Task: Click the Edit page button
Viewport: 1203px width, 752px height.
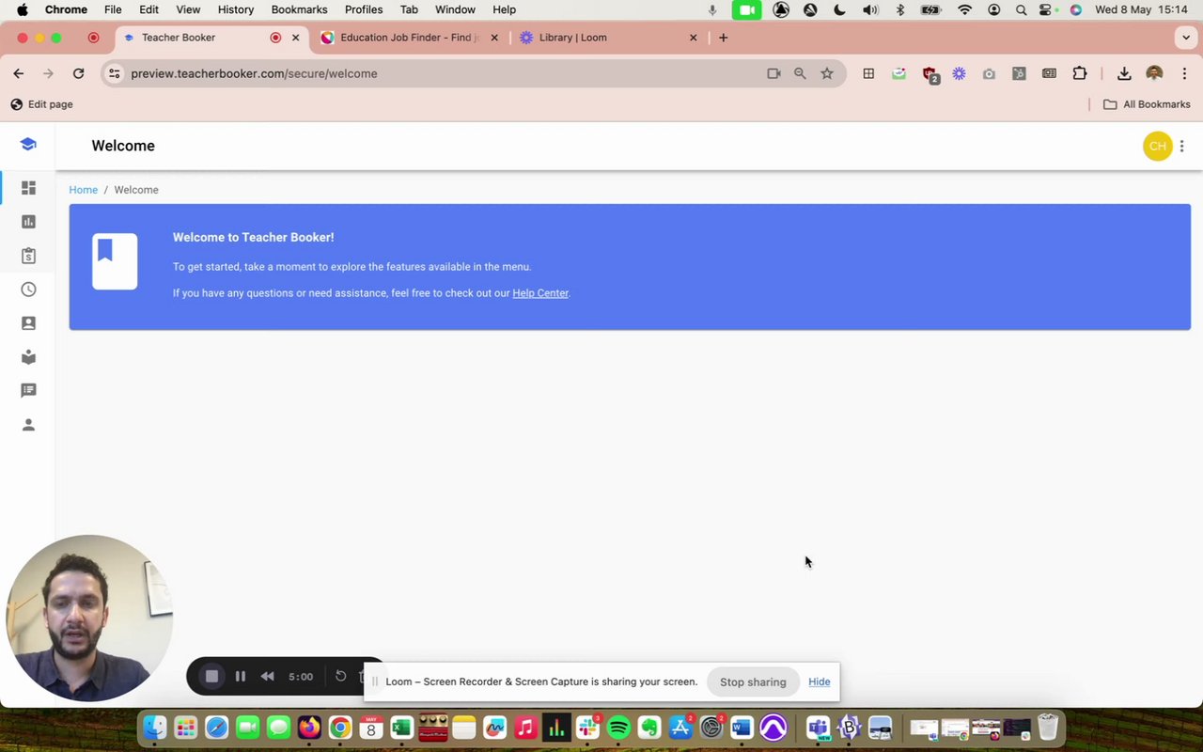Action: point(41,104)
